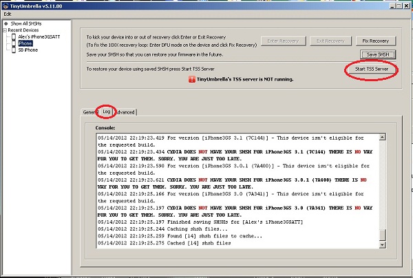This screenshot has width=413, height=278.
Task: Click the Fix Recovery button
Action: point(376,41)
